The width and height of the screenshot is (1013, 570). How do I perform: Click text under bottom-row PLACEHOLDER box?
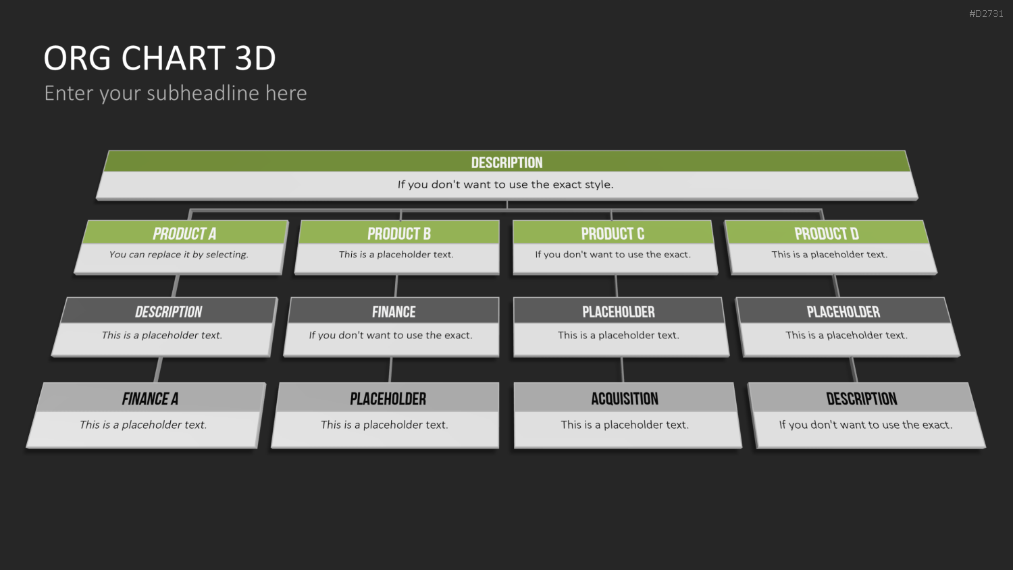pyautogui.click(x=385, y=425)
